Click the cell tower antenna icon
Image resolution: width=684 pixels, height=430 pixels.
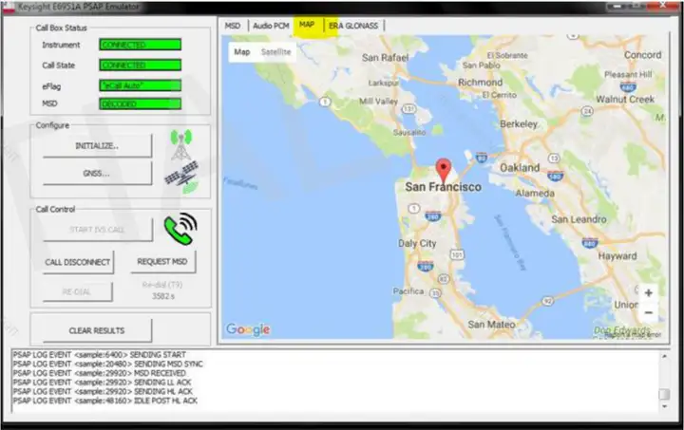[181, 144]
